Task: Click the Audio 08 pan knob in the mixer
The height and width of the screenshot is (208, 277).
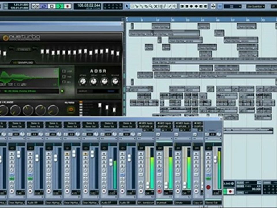Action: click(x=133, y=134)
